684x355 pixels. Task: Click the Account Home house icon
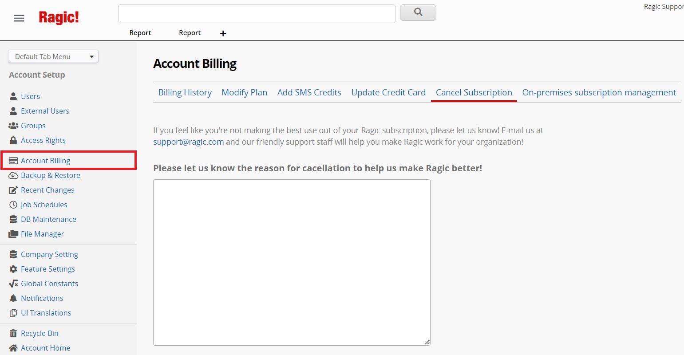13,348
